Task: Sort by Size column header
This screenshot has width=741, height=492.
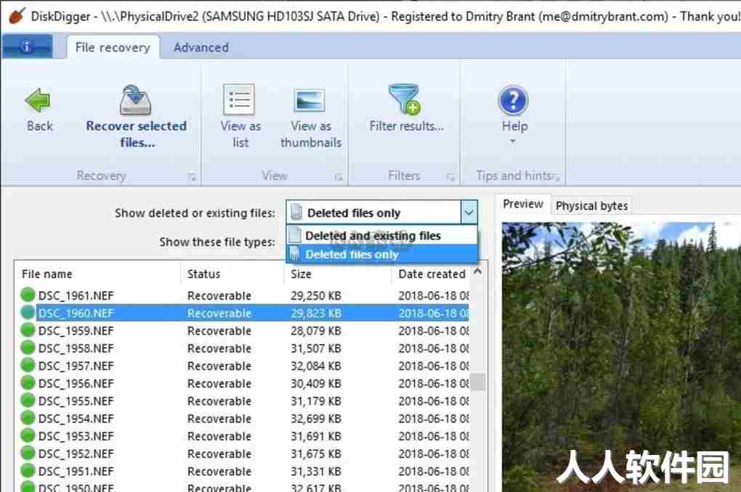Action: [338, 274]
